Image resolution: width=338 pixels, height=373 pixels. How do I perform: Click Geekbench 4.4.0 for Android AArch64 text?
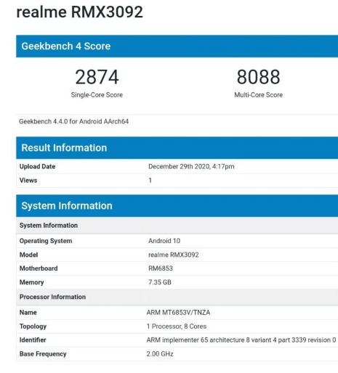(74, 121)
